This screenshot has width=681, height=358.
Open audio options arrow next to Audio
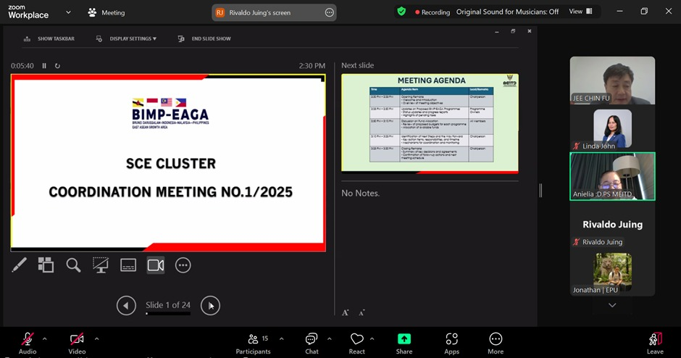[x=44, y=339]
